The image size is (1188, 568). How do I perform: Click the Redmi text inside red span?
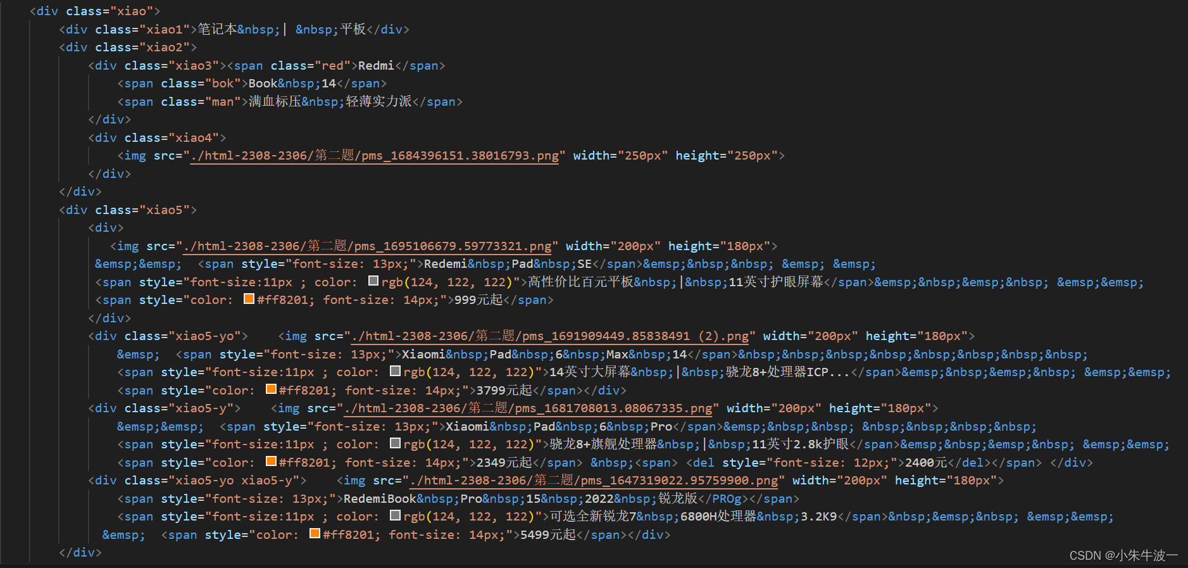pos(376,66)
